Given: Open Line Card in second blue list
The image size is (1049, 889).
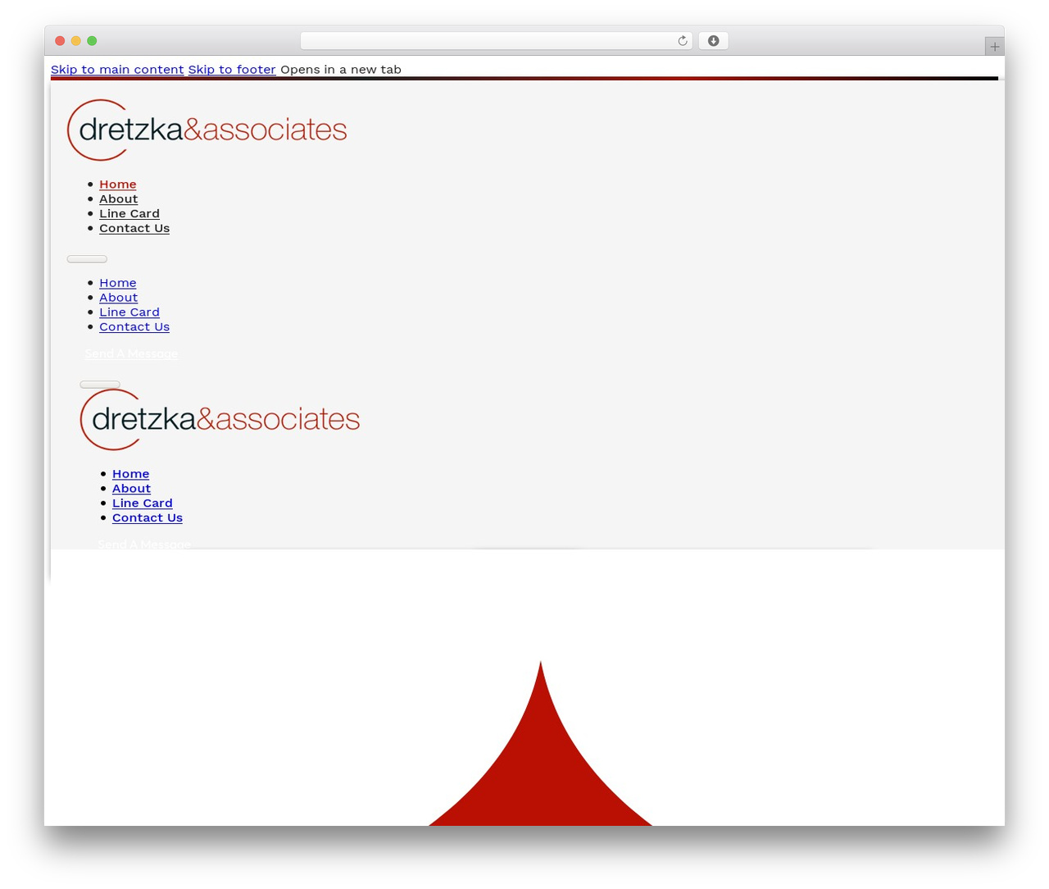Looking at the screenshot, I should pyautogui.click(x=129, y=312).
